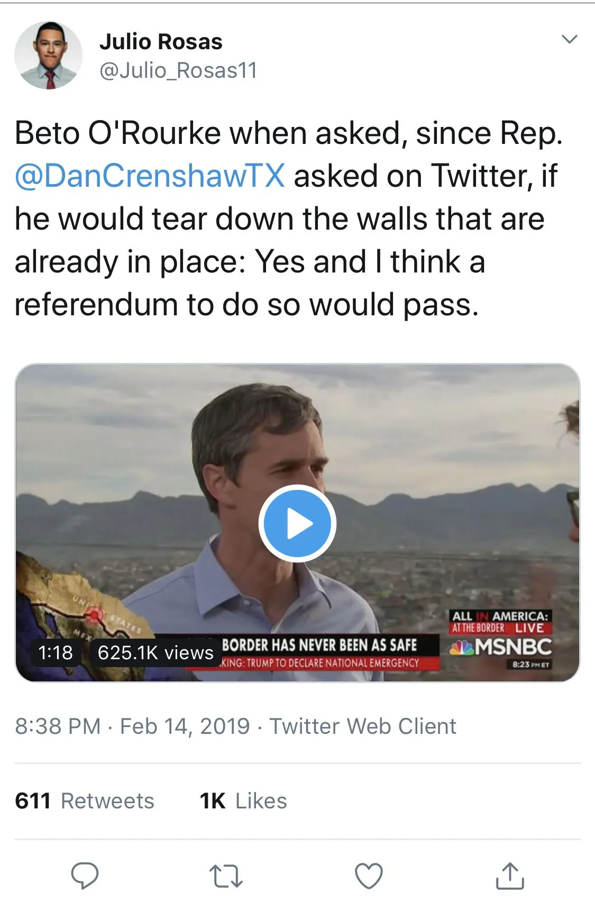Open Julio Rosas profile picture
595x901 pixels.
tap(49, 55)
